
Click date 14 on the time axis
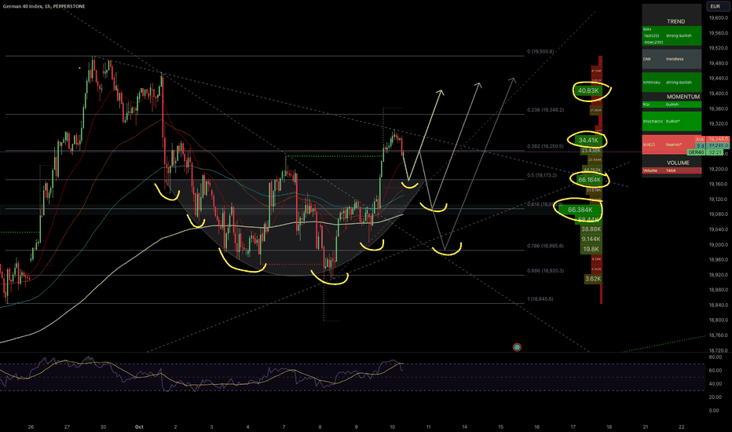pyautogui.click(x=464, y=427)
